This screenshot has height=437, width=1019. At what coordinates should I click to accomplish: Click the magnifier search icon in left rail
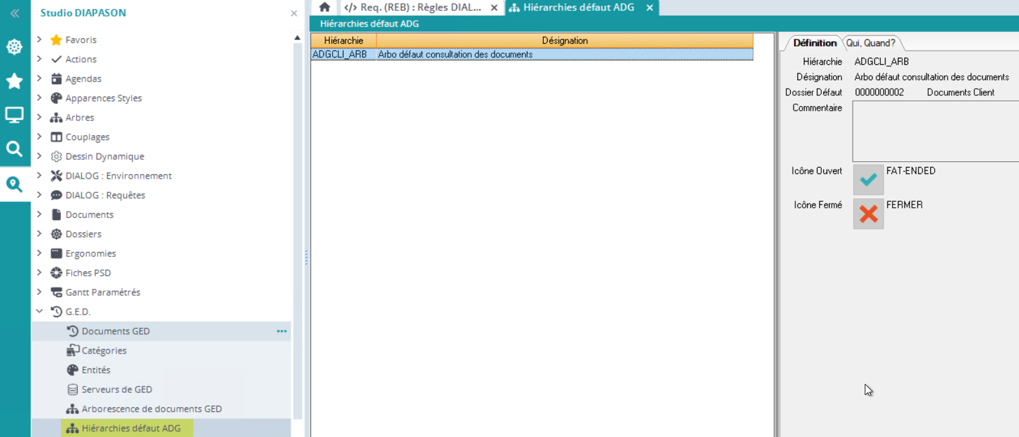tap(14, 149)
